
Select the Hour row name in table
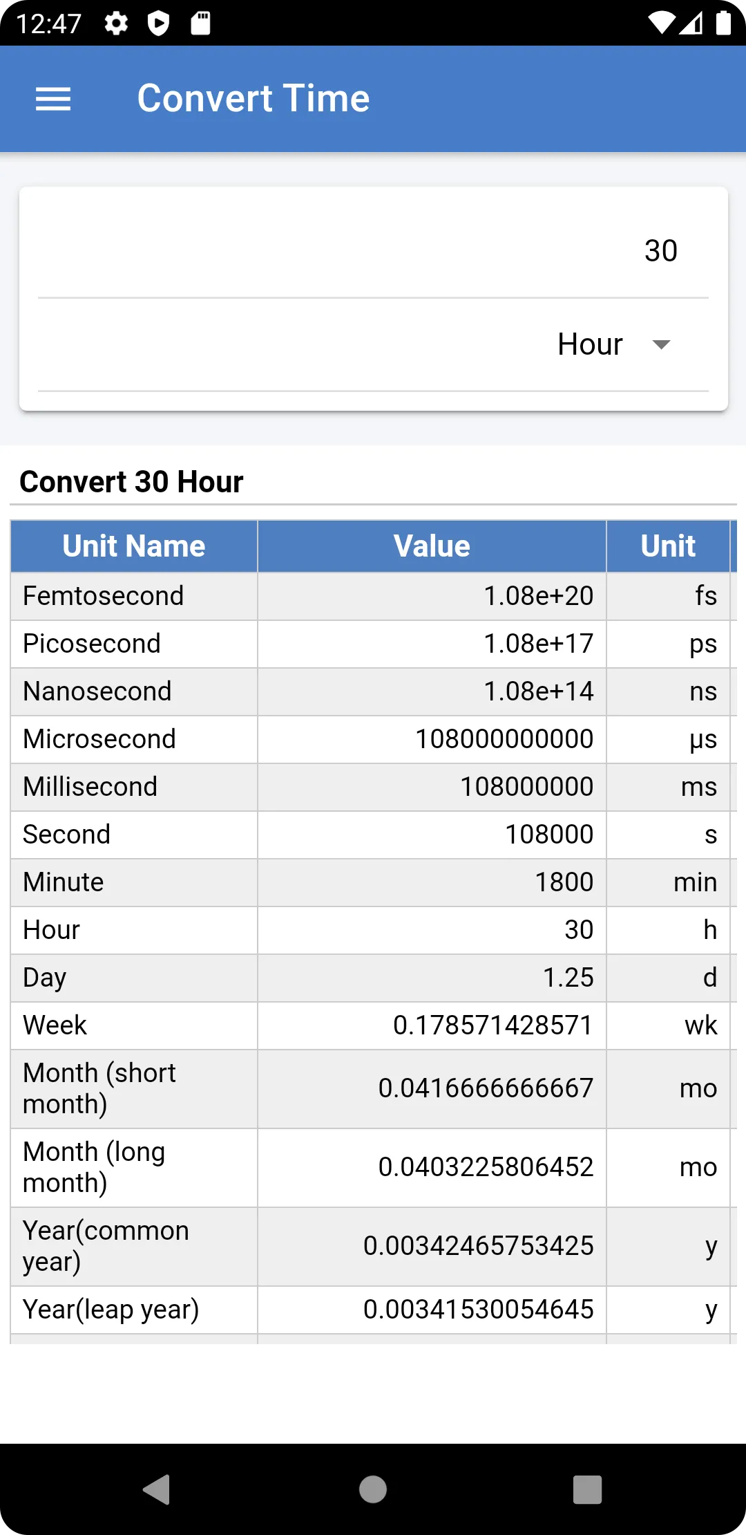tap(52, 930)
